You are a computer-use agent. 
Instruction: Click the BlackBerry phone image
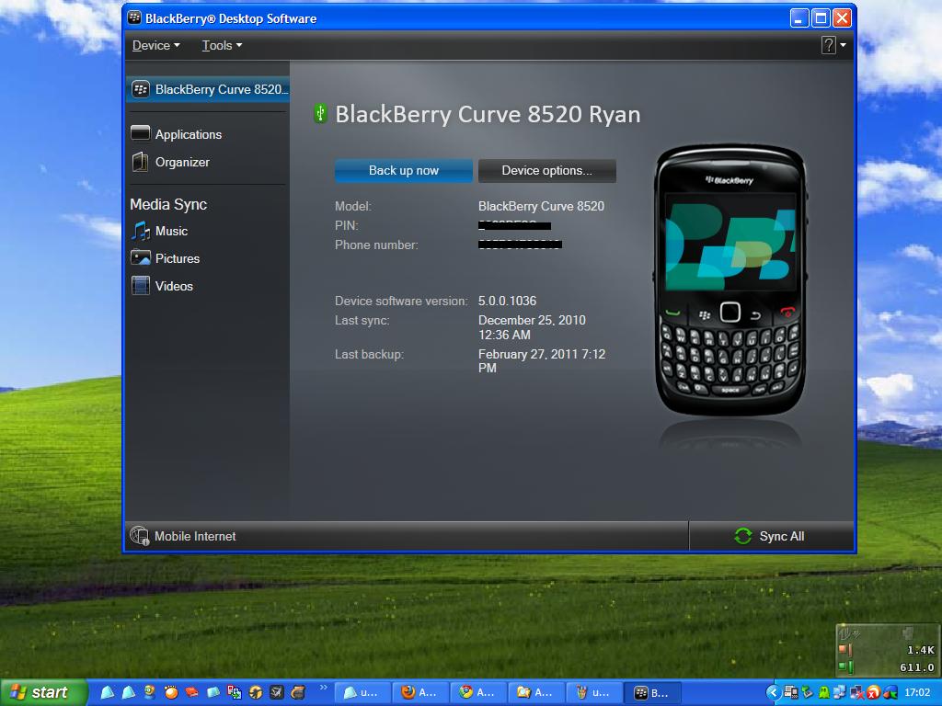click(x=729, y=279)
